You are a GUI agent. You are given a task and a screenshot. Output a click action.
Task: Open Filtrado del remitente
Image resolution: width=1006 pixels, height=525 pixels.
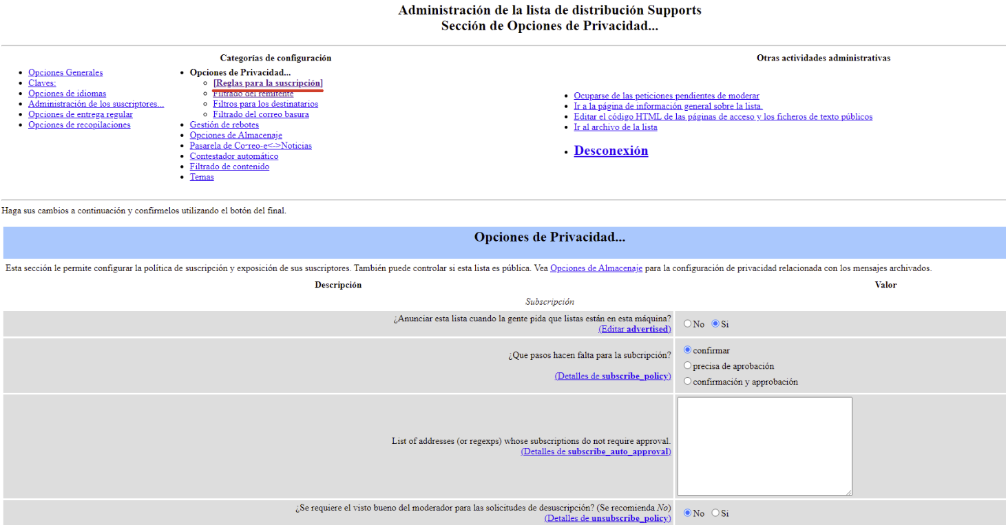pos(253,94)
